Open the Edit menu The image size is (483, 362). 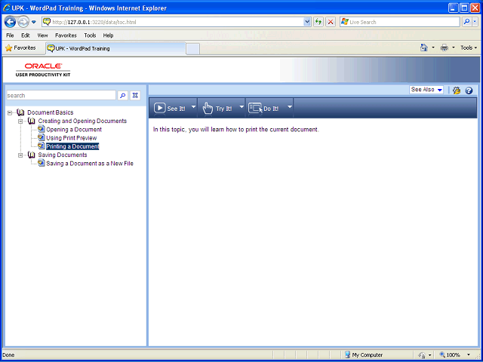tap(25, 35)
